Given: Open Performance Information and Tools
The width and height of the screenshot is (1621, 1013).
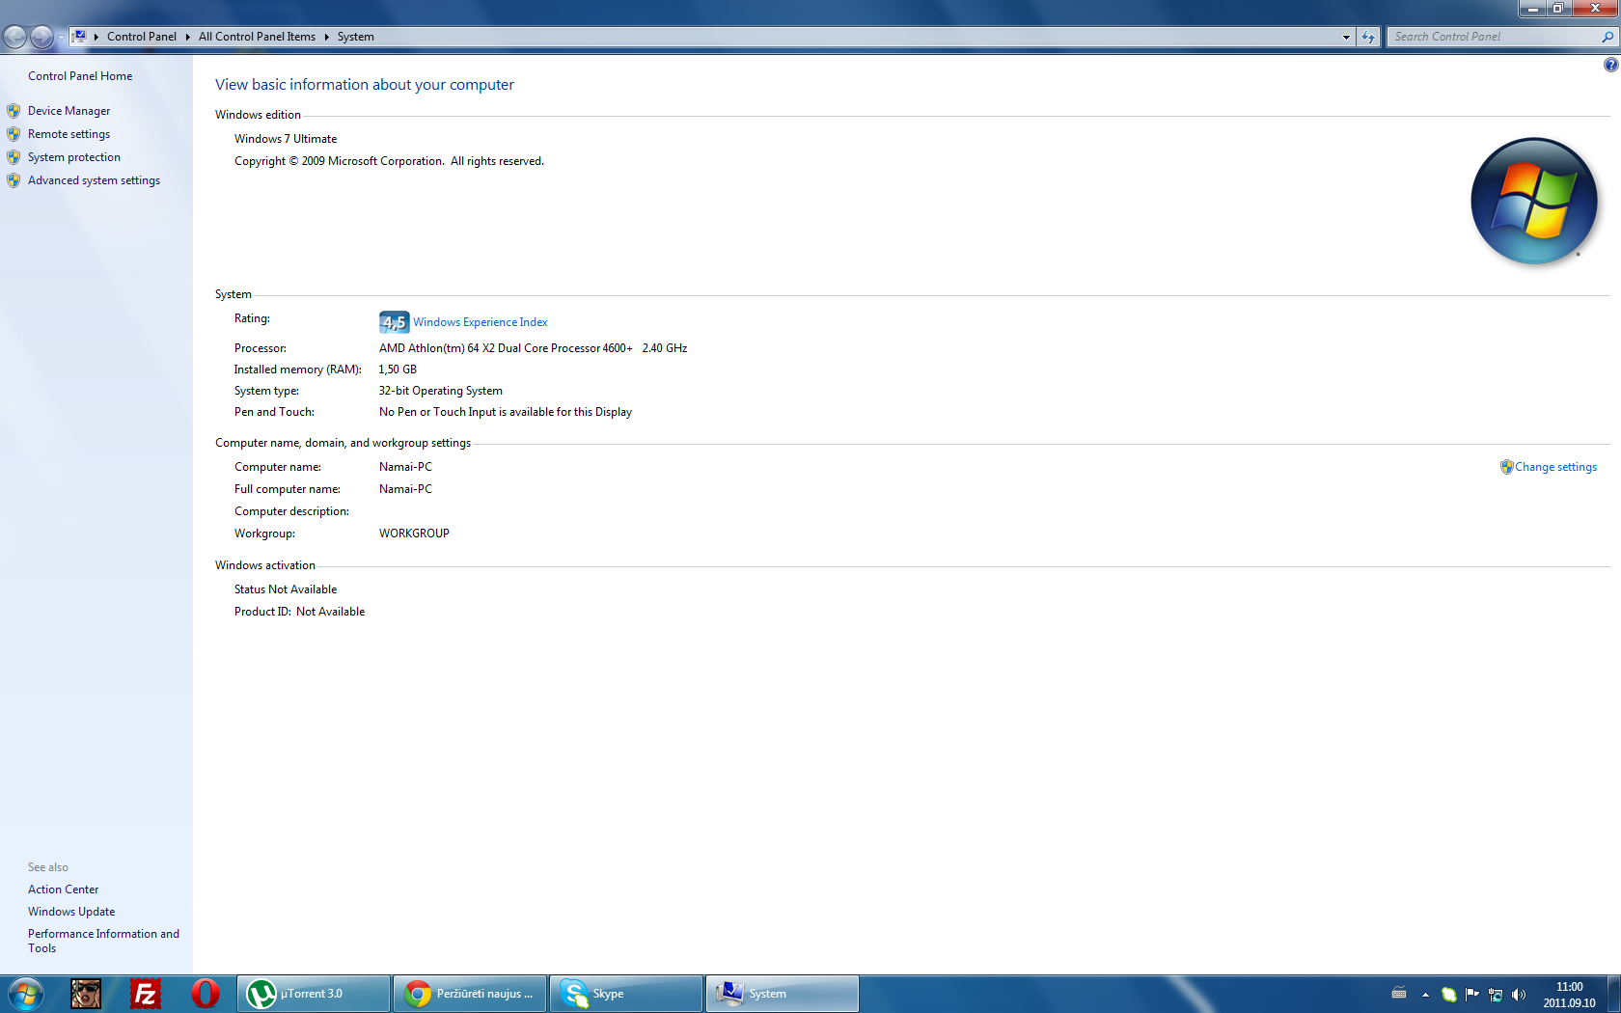Looking at the screenshot, I should coord(103,941).
